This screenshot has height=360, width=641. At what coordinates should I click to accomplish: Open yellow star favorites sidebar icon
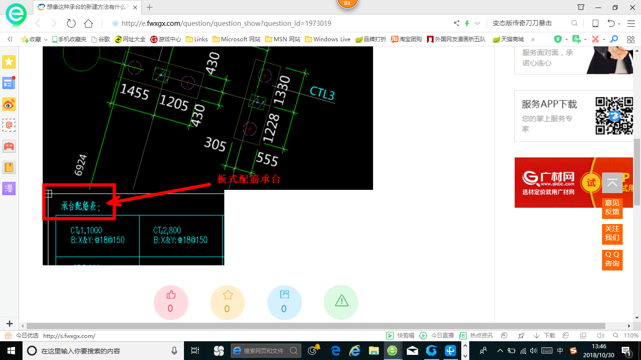(9, 61)
